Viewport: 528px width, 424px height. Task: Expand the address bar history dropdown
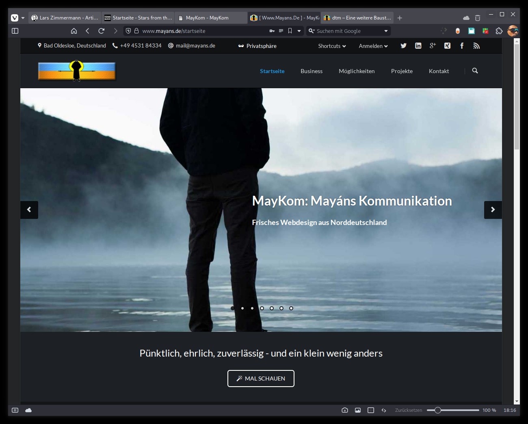point(299,31)
